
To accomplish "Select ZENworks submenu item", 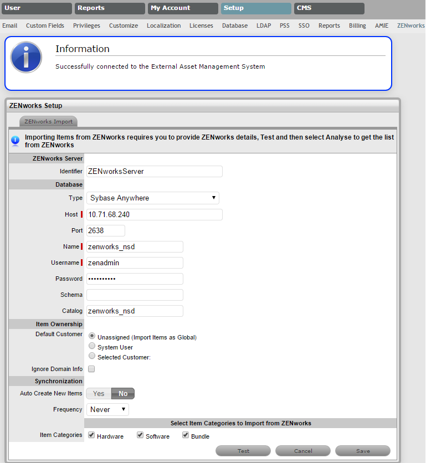I will point(410,25).
